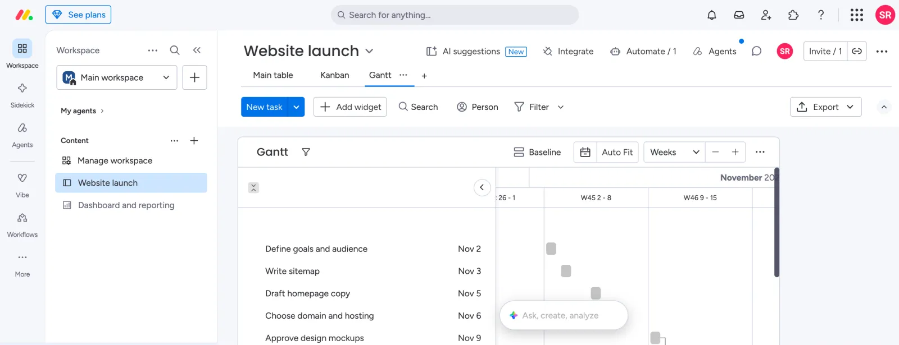Open the help question mark
This screenshot has height=345, width=899.
[x=821, y=15]
